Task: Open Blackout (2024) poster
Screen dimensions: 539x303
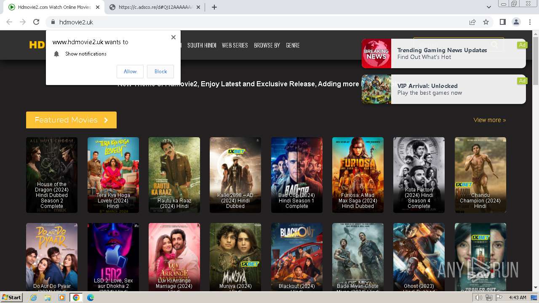Action: click(x=297, y=257)
